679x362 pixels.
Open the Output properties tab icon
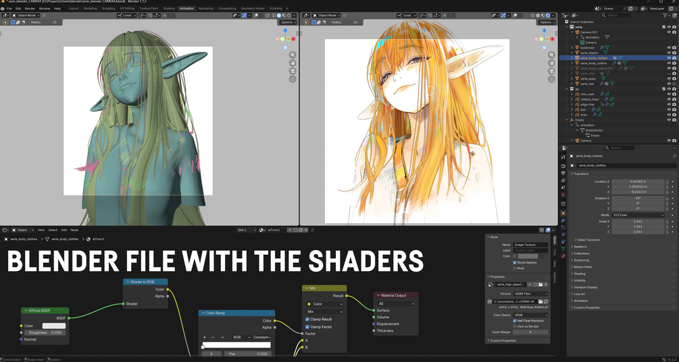pos(563,173)
